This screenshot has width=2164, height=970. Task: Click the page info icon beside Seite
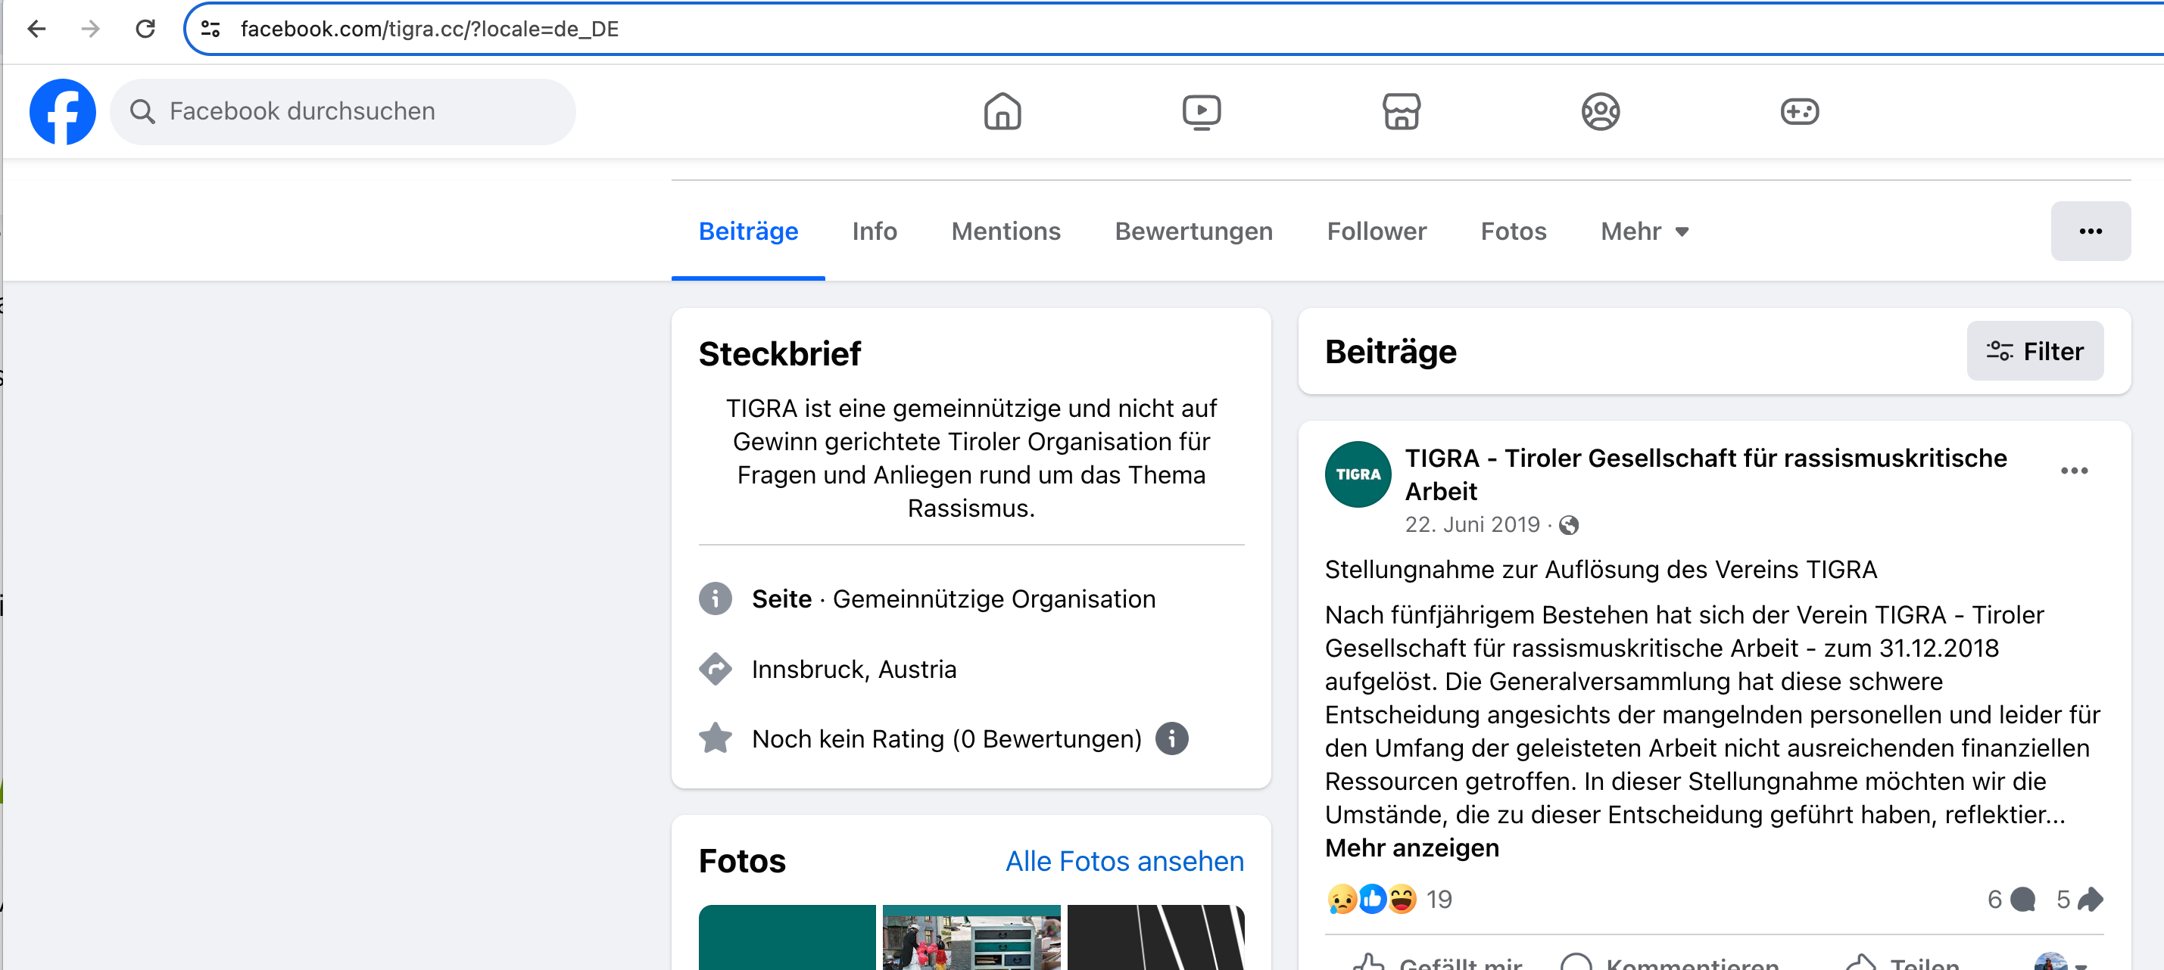(715, 599)
